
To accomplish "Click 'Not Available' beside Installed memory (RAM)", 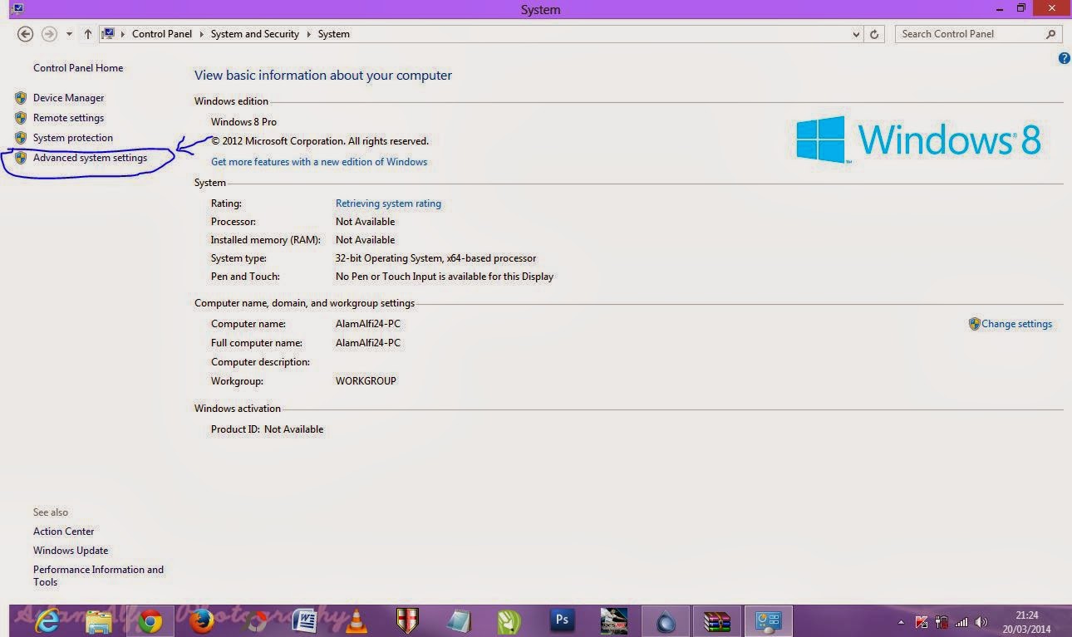I will (366, 240).
